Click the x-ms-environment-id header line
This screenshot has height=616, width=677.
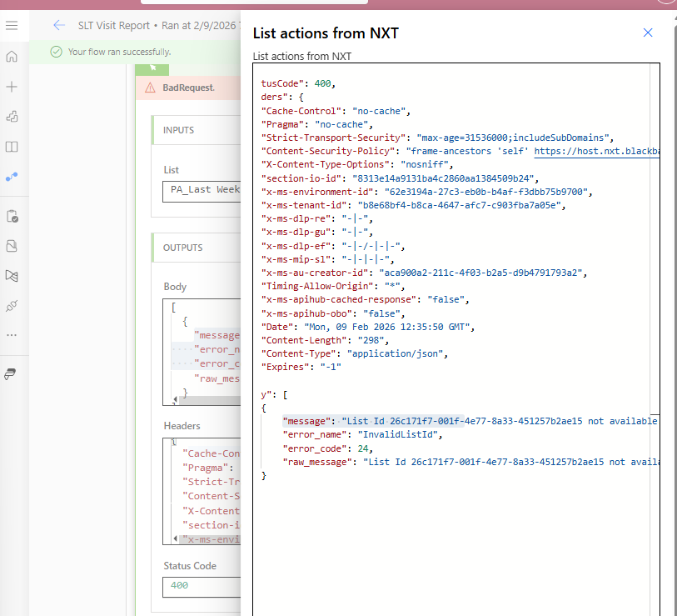click(x=426, y=192)
